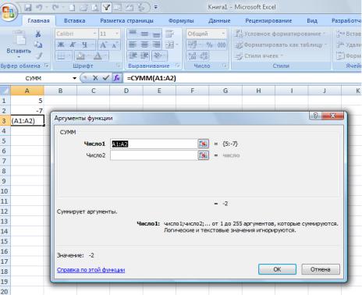
Task: Apply percent style format
Action: pyautogui.click(x=209, y=44)
